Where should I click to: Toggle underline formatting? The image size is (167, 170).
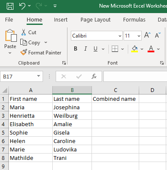95,49
